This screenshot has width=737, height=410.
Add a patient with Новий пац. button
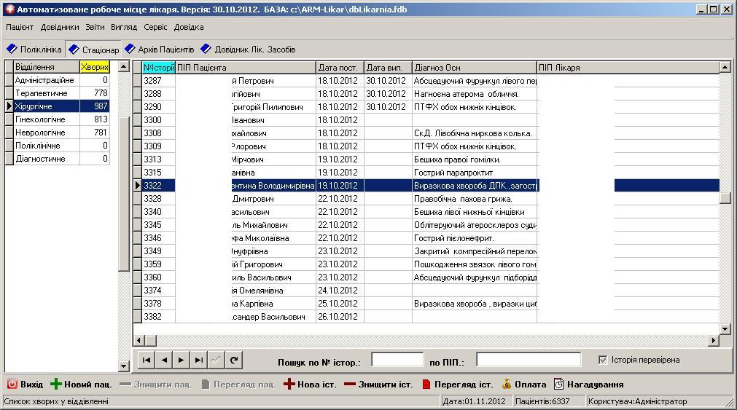pyautogui.click(x=82, y=385)
